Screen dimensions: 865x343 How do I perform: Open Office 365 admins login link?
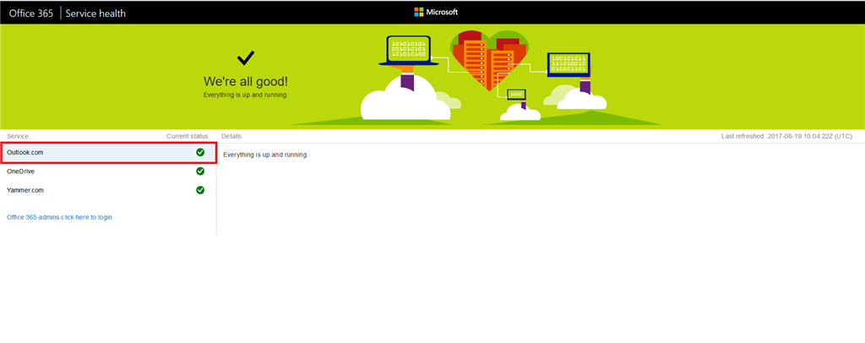click(x=59, y=217)
